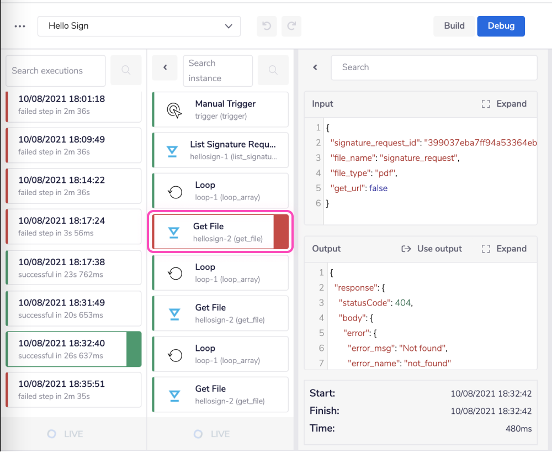
Task: Open the 10/08/2021 18:35:51 failed execution
Action: point(73,389)
